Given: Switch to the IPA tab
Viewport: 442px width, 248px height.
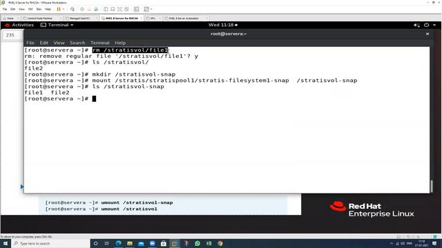Looking at the screenshot, I should coord(153,19).
